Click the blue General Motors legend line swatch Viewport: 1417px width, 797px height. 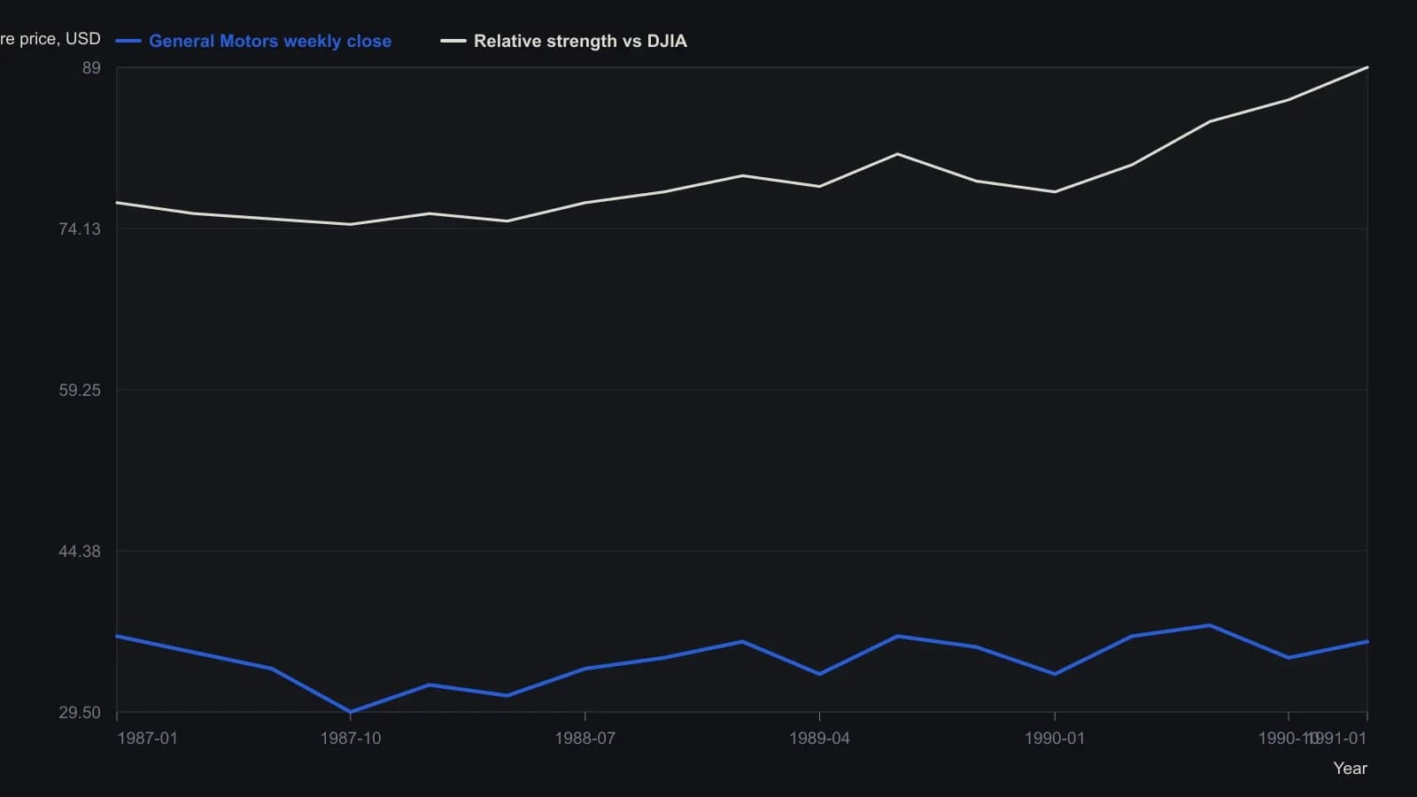pos(128,41)
